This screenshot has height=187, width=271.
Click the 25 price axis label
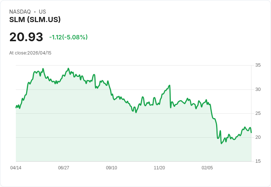click(258, 113)
